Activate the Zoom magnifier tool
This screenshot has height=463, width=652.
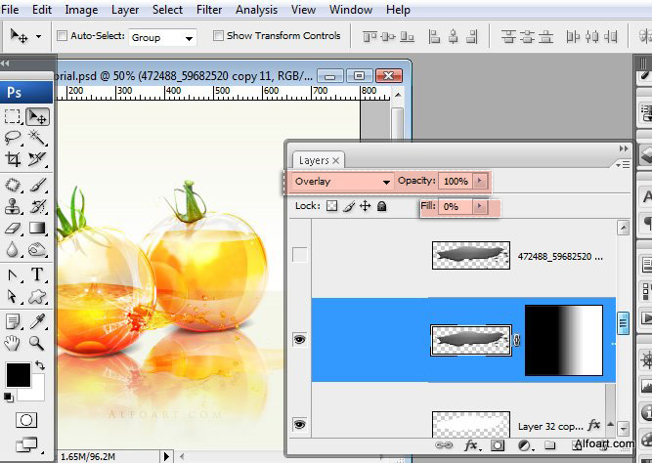click(x=36, y=343)
